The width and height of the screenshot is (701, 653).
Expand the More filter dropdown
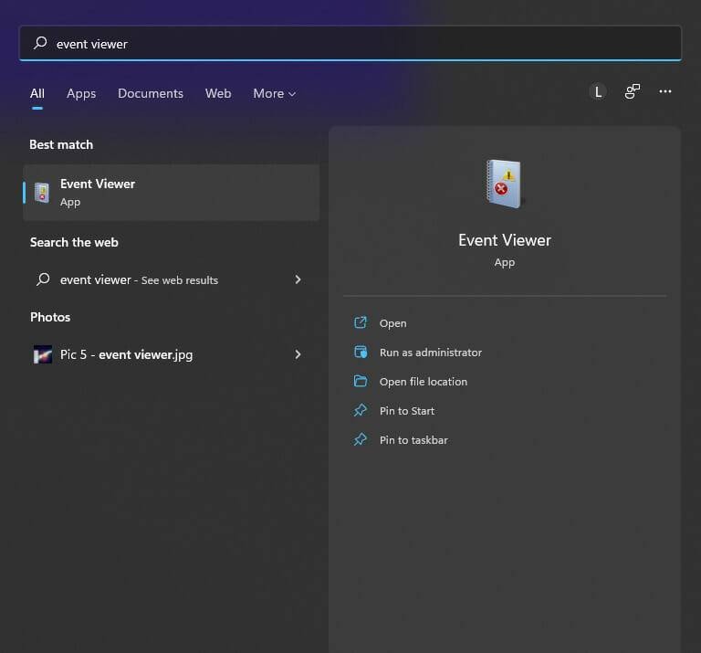274,93
